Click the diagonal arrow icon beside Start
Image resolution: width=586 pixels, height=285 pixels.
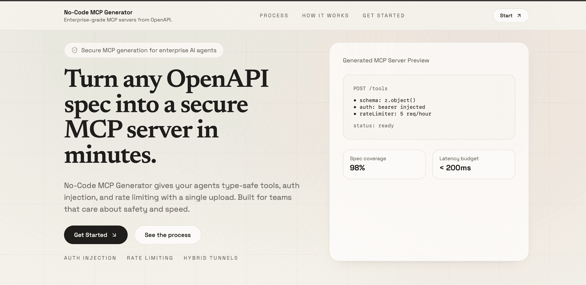519,16
